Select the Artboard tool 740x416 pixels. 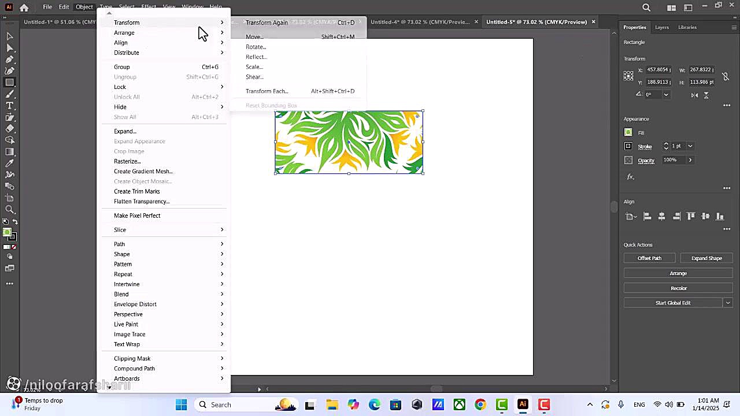pos(10,198)
